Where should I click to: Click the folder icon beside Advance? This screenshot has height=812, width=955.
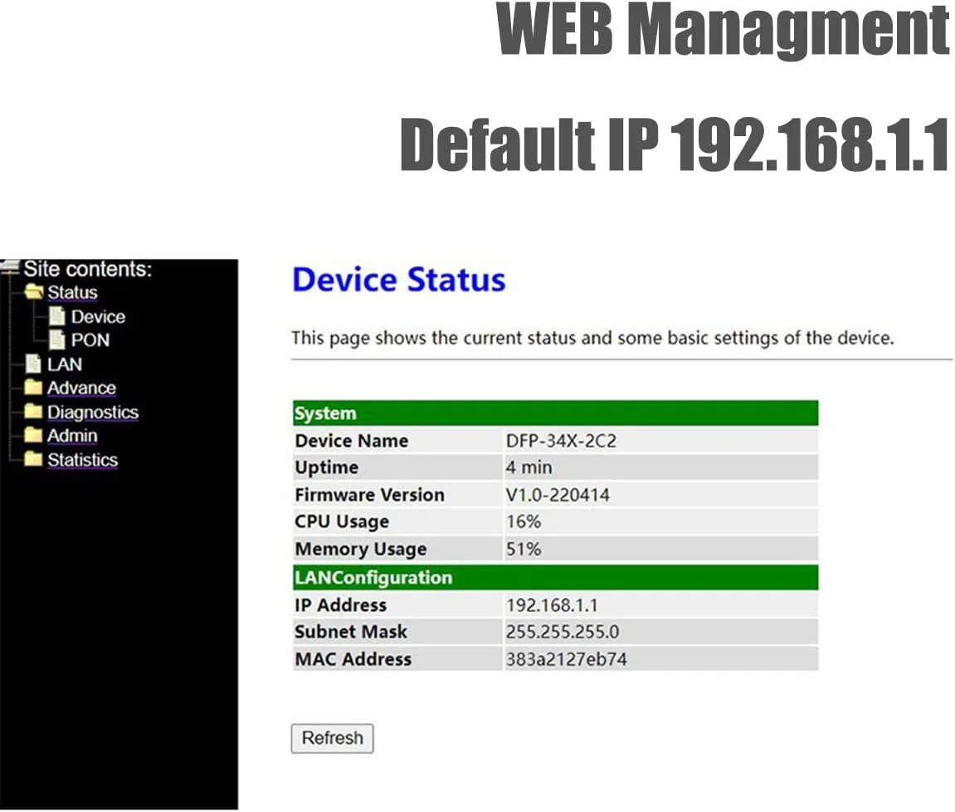(33, 388)
